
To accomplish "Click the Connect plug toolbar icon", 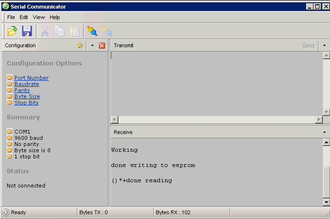I will [x=92, y=31].
